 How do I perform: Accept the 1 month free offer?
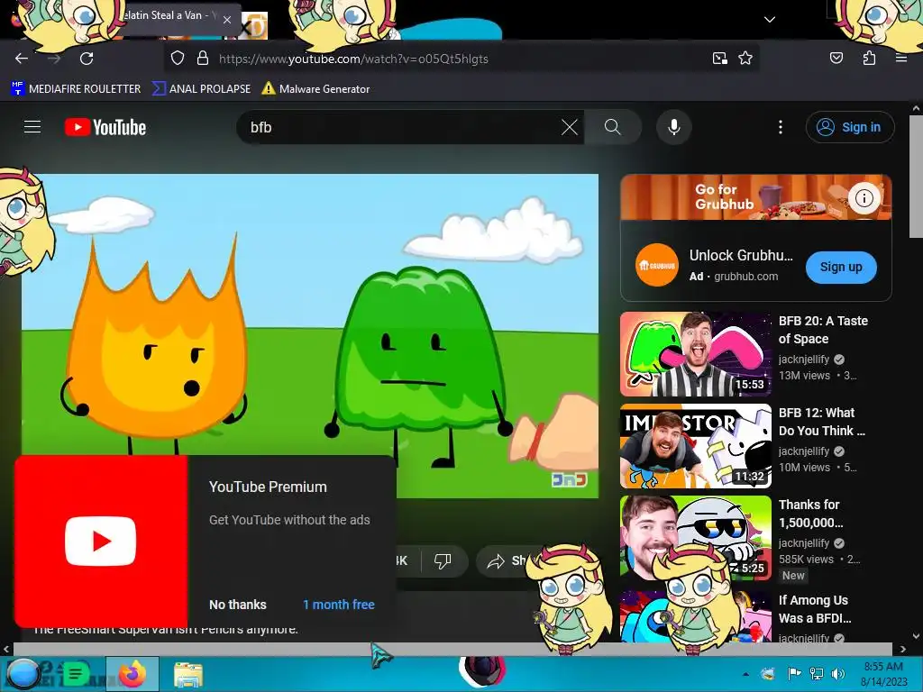[x=339, y=605]
